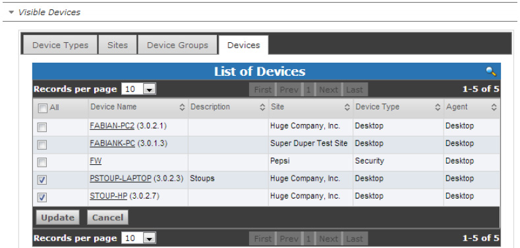Check the FABIANK-PC row checkbox
Viewport: 520px width, 248px height.
[42, 144]
